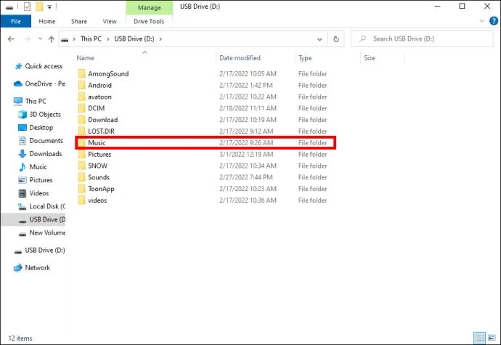Click the Manage contextual tab
Screen dimensions: 501x345
pyautogui.click(x=150, y=8)
